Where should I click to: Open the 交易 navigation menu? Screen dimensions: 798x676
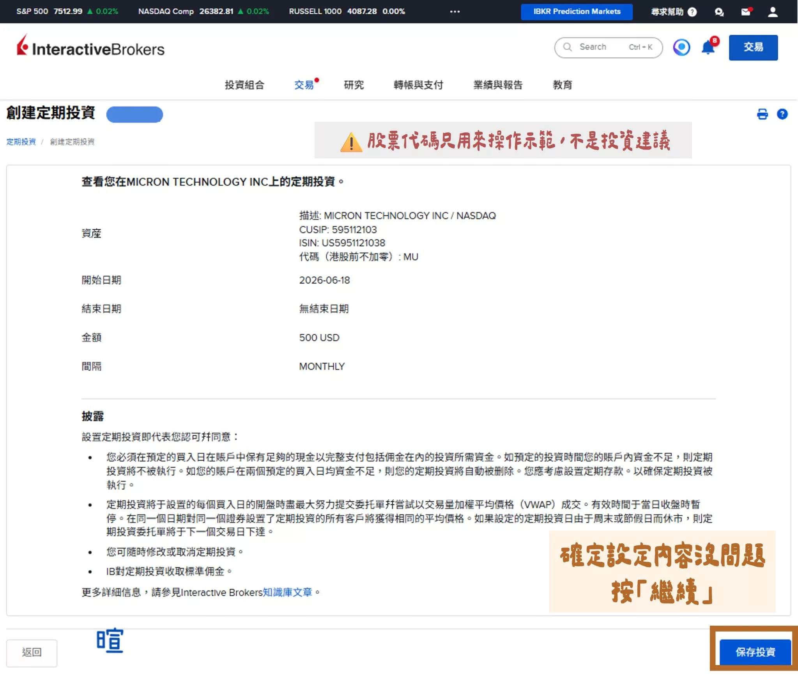(x=304, y=85)
